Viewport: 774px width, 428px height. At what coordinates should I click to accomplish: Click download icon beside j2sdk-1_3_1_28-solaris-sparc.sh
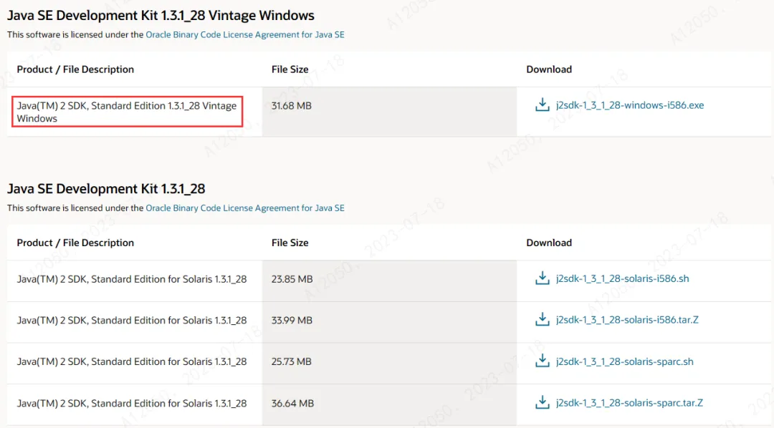point(542,361)
